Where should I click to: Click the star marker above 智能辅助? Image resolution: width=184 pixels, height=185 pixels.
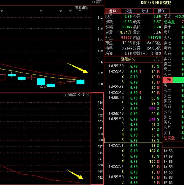click(80, 11)
